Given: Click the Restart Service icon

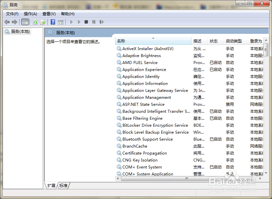Looking at the screenshot, I should coord(102,22).
